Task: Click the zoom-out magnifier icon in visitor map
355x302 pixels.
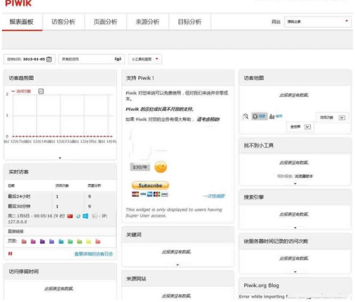Action: 245,116
